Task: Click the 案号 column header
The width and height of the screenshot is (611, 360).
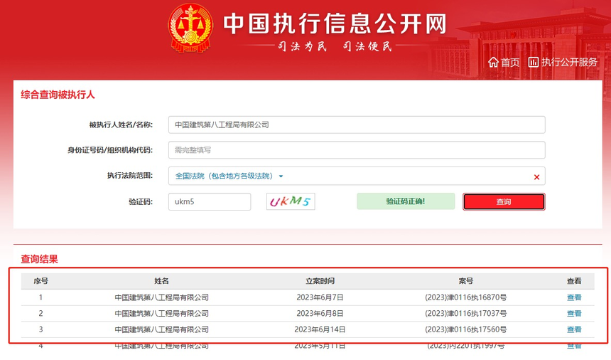Action: pyautogui.click(x=465, y=281)
